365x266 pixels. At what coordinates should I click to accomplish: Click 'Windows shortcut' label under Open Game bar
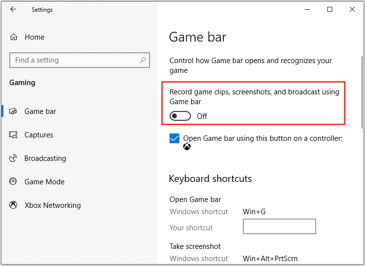tap(198, 212)
